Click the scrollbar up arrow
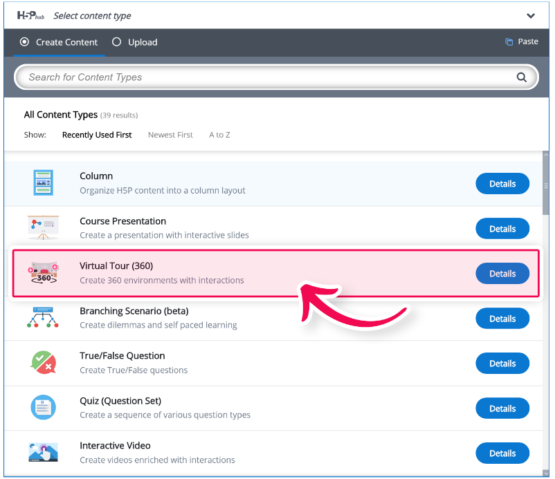 point(546,154)
